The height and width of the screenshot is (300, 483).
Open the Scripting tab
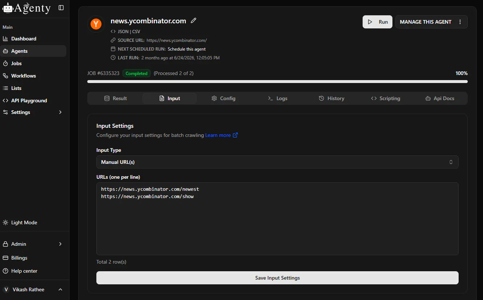coord(386,98)
